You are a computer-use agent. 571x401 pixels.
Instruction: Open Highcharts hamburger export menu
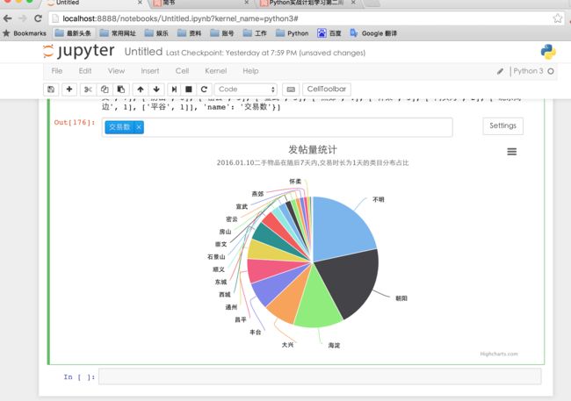511,152
